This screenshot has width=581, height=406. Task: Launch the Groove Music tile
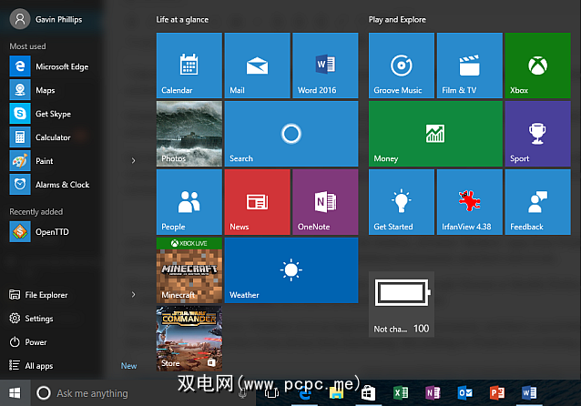tap(402, 65)
